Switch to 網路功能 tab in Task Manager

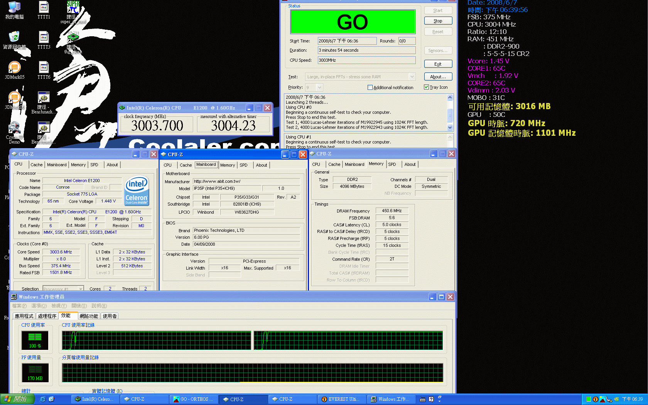[x=89, y=316]
